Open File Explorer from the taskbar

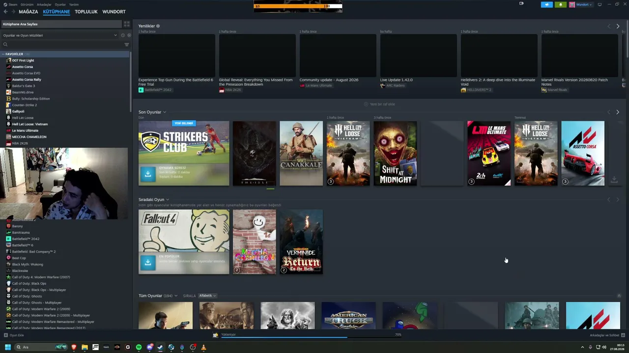(85, 347)
